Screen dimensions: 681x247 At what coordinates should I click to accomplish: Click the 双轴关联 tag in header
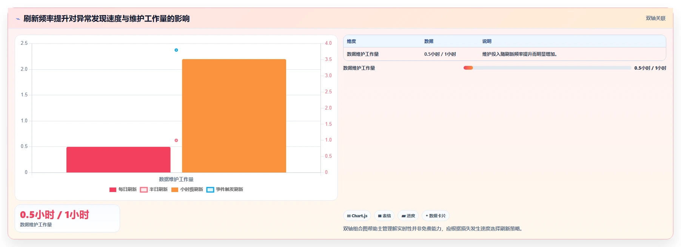tap(655, 18)
